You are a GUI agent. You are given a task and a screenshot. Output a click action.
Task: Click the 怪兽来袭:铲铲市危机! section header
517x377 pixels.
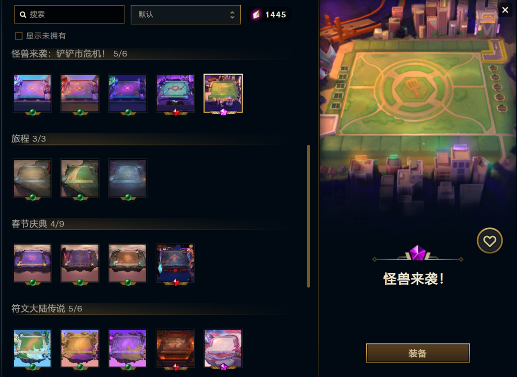tap(69, 54)
